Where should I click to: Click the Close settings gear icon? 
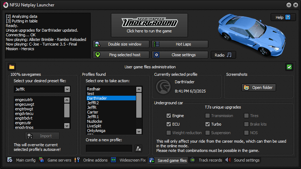pos(157,55)
